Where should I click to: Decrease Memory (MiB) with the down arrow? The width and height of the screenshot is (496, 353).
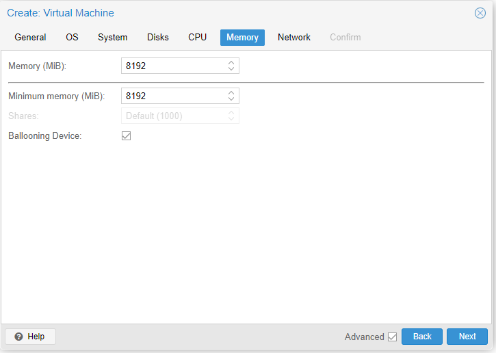231,69
